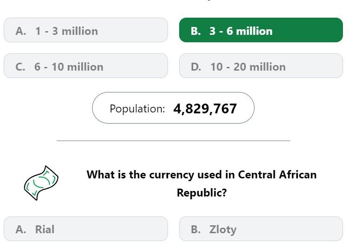The height and width of the screenshot is (249, 349).
Task: Click the horizontal divider line
Action: (x=173, y=140)
